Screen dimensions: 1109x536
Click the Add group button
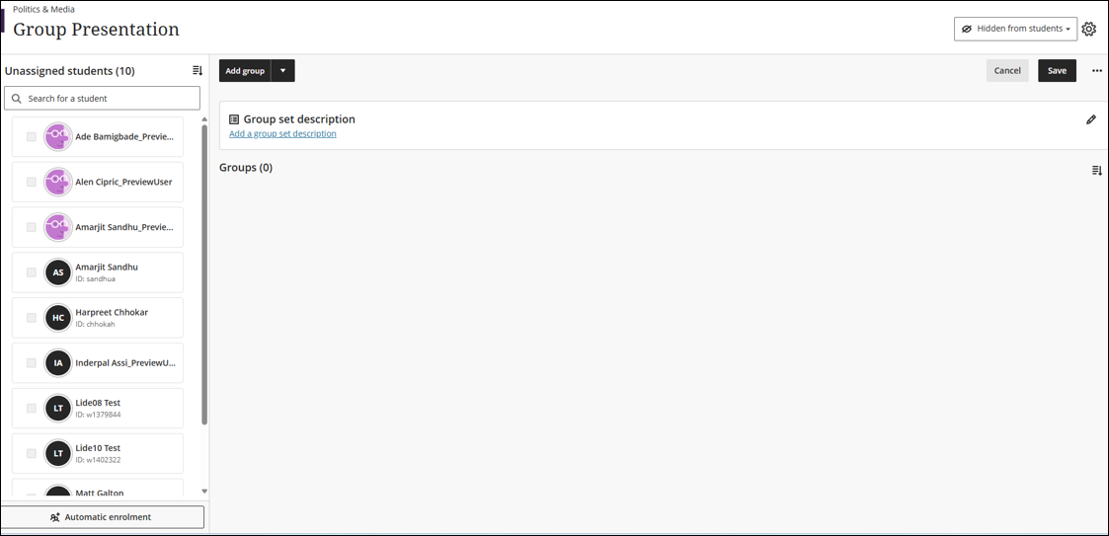pyautogui.click(x=245, y=71)
